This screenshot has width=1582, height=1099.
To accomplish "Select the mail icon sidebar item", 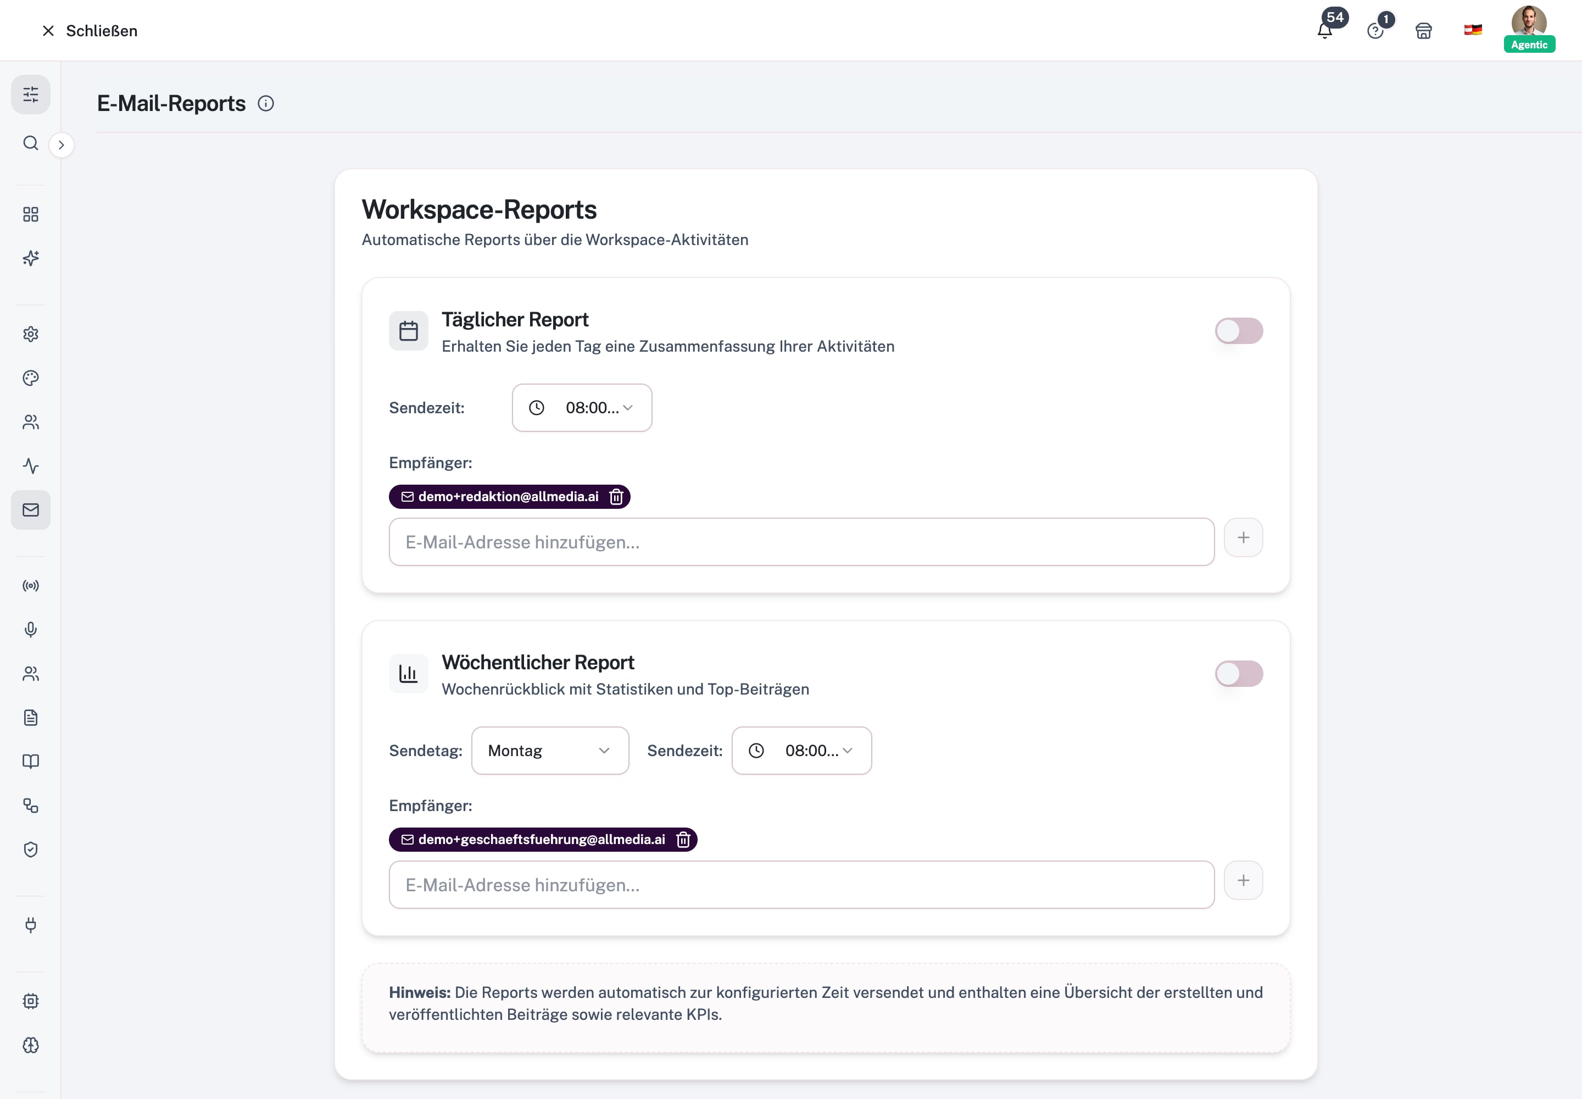I will [x=31, y=509].
